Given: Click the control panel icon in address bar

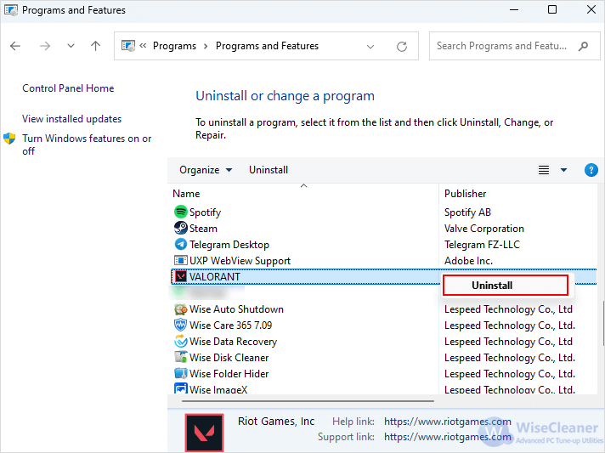Looking at the screenshot, I should 128,46.
